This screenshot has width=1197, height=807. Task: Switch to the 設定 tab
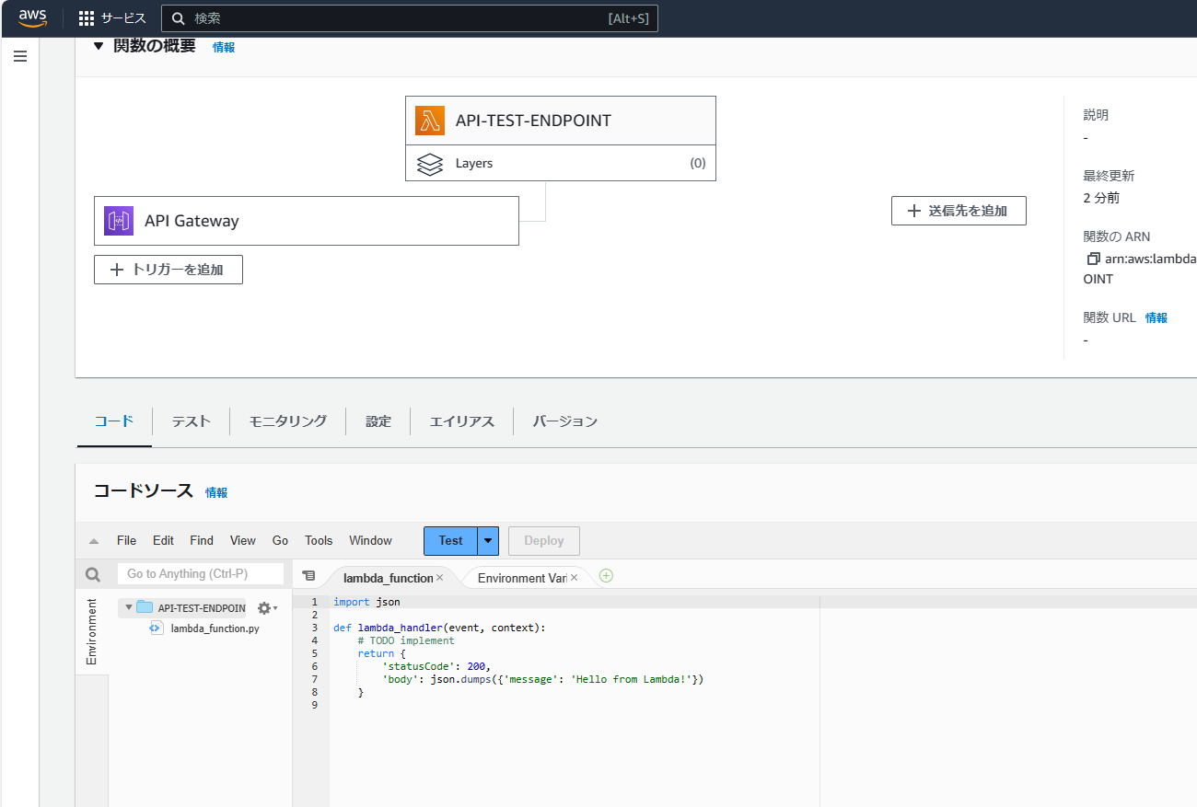click(x=378, y=421)
